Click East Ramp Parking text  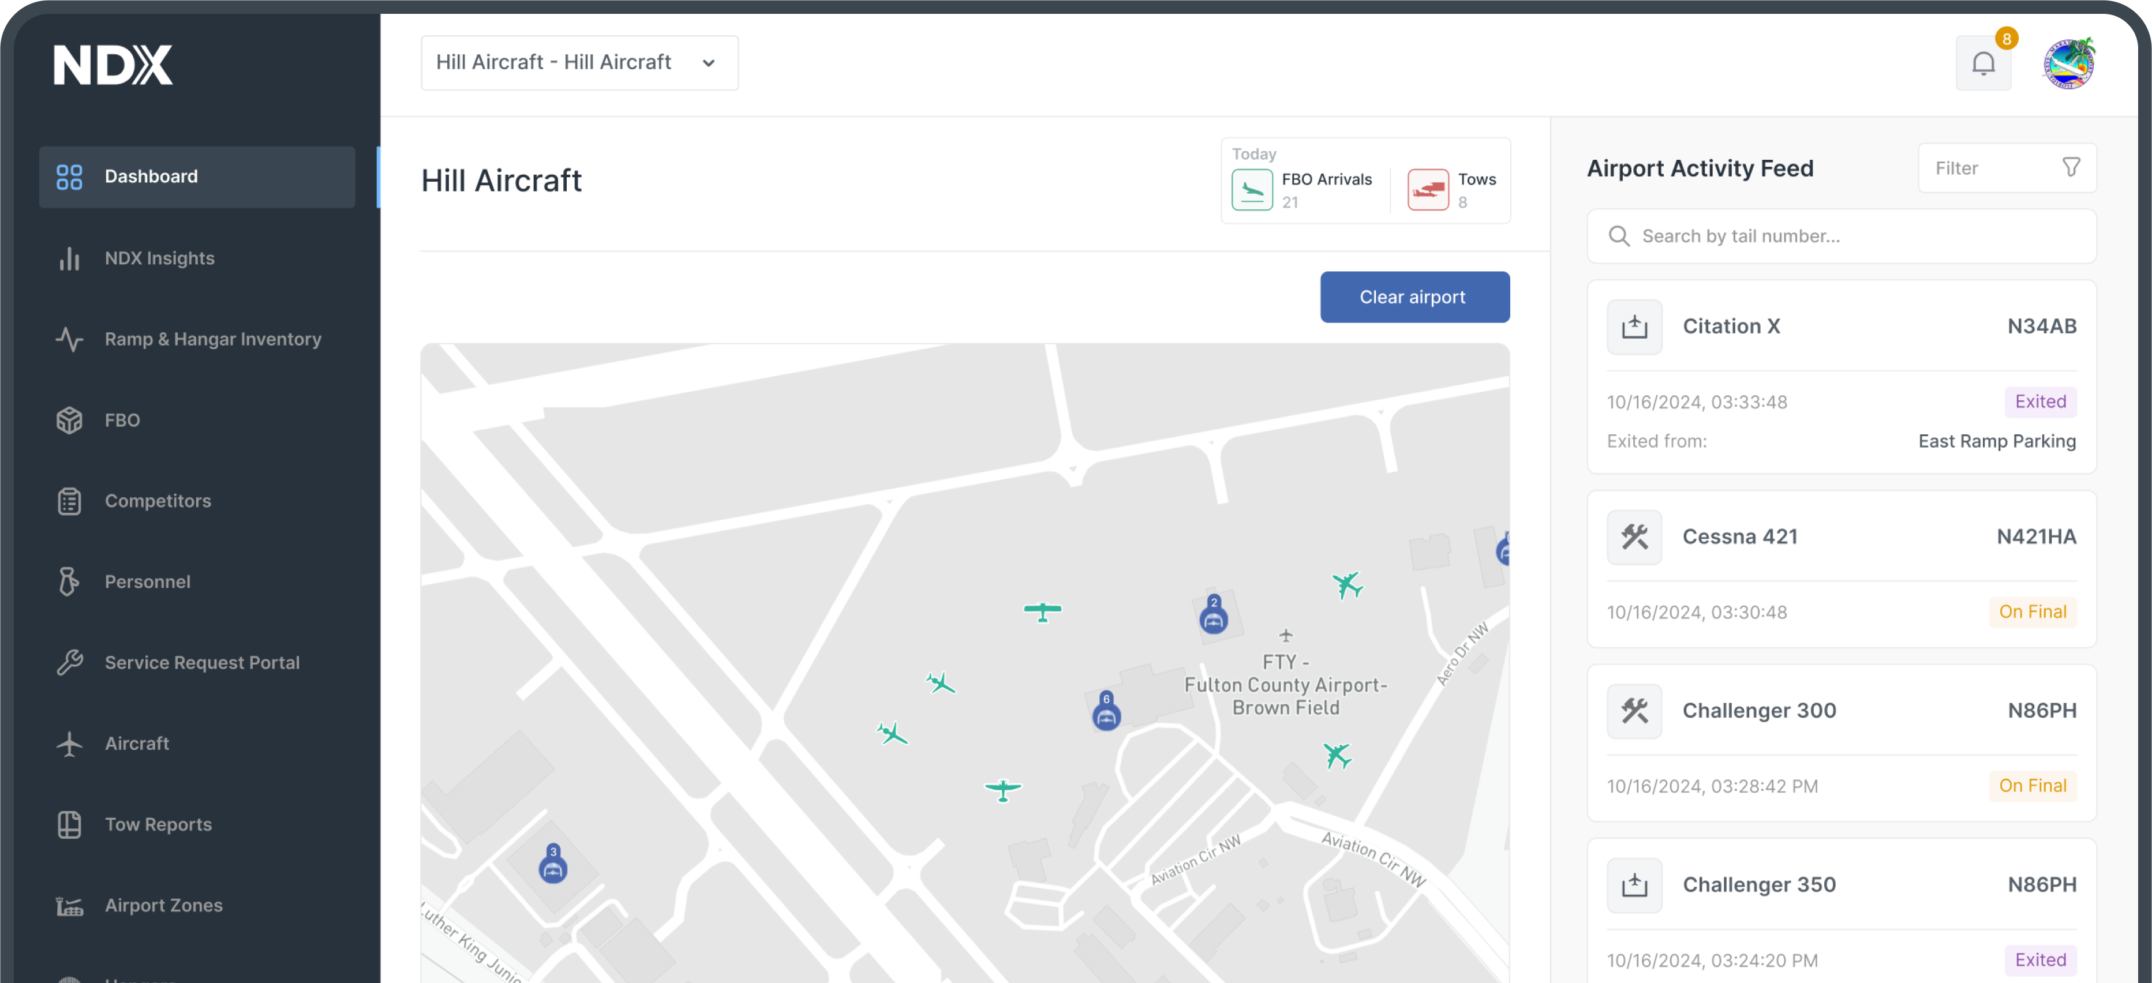(x=1997, y=441)
